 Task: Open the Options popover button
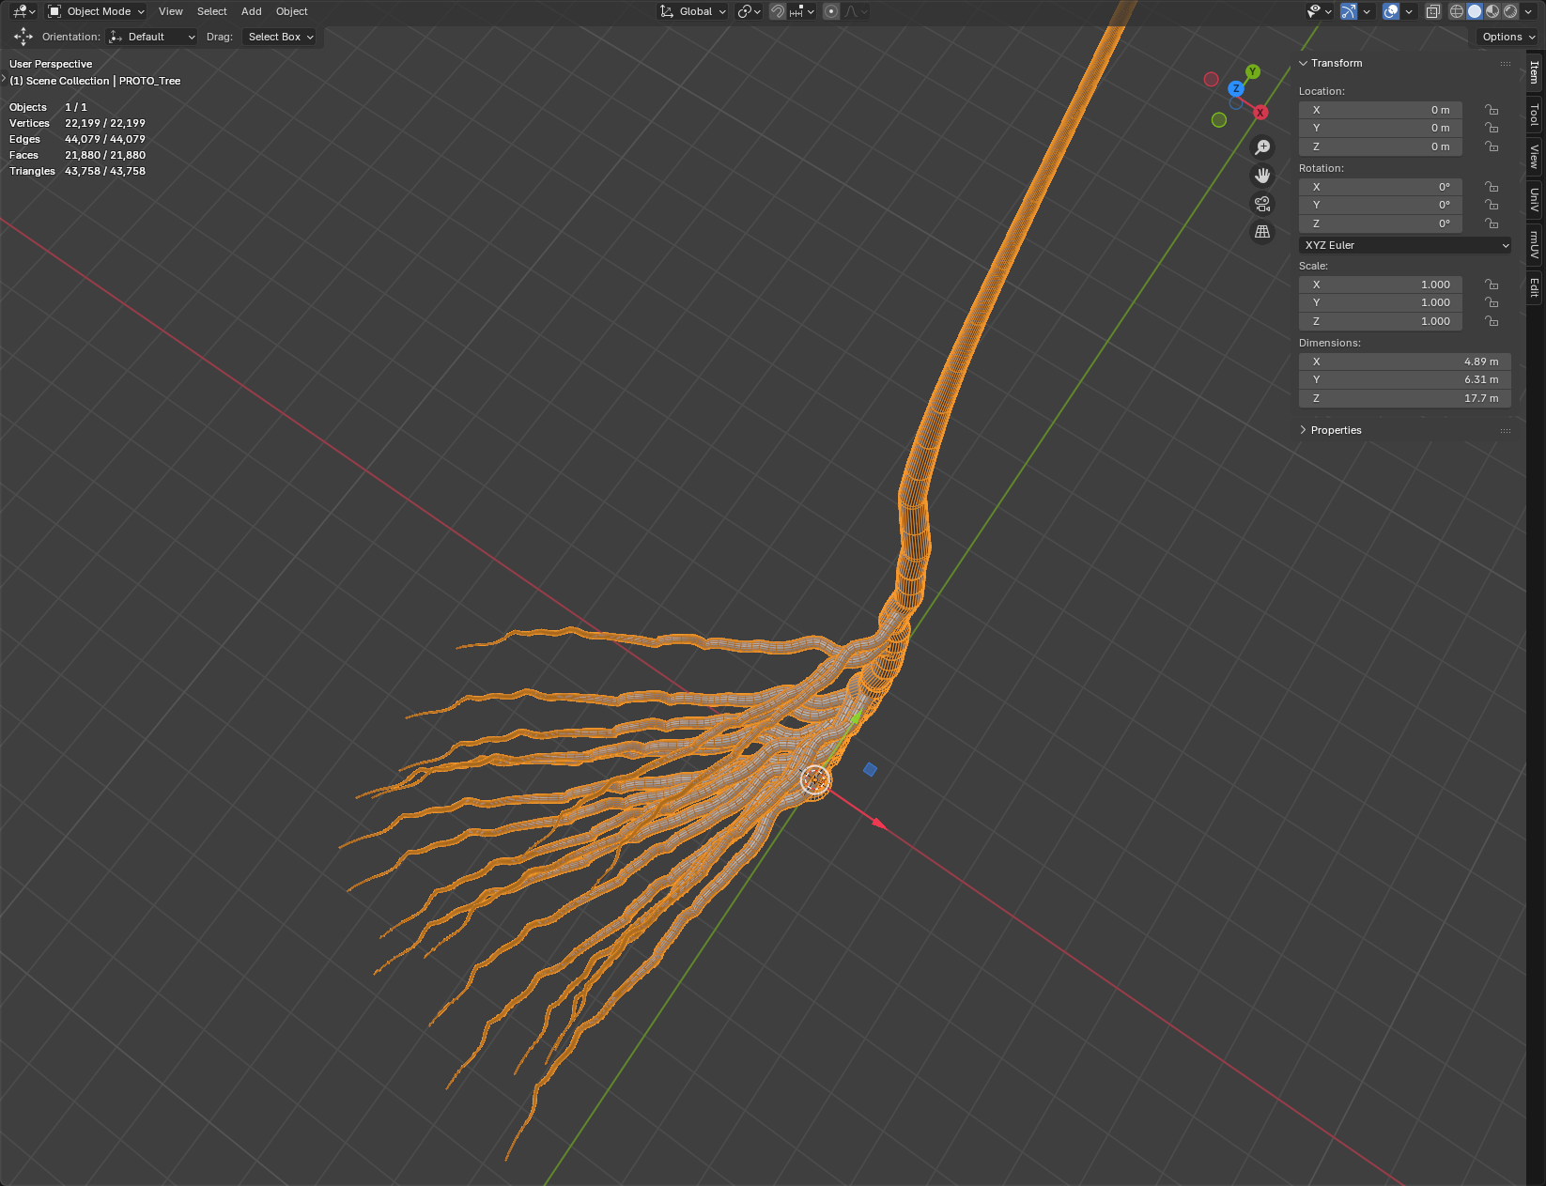click(x=1508, y=37)
